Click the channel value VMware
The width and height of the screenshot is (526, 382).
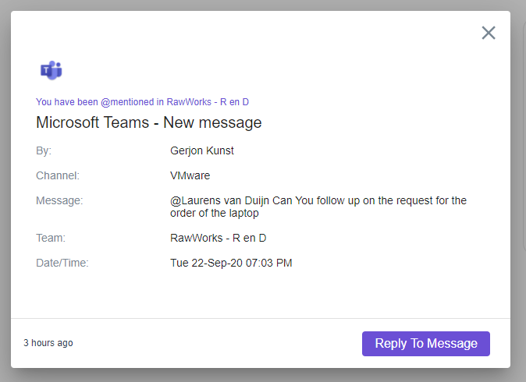pos(190,175)
